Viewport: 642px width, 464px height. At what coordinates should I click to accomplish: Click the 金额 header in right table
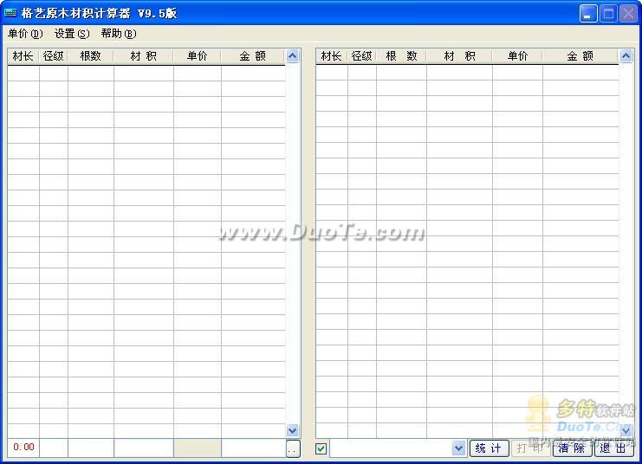580,56
